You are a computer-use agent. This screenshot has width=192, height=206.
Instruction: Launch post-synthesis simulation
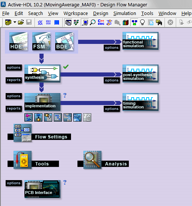click(x=141, y=74)
